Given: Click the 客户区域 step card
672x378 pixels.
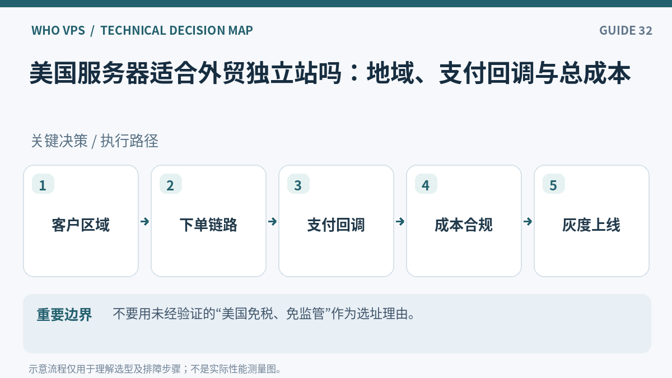Looking at the screenshot, I should coord(81,221).
